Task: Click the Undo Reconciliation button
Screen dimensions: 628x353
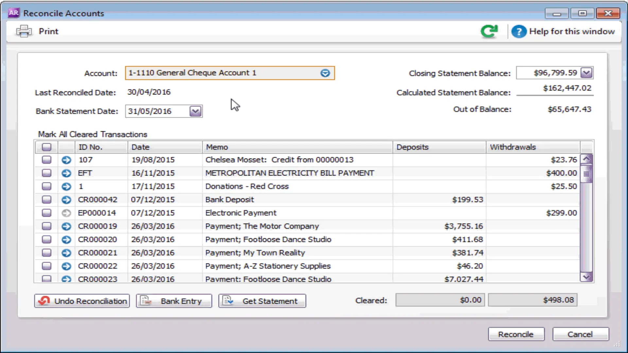Action: [x=82, y=301]
